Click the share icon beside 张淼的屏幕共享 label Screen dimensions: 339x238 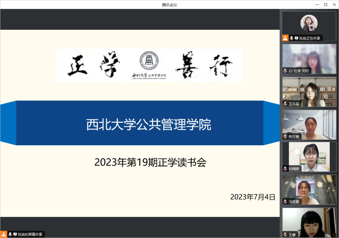15,234
